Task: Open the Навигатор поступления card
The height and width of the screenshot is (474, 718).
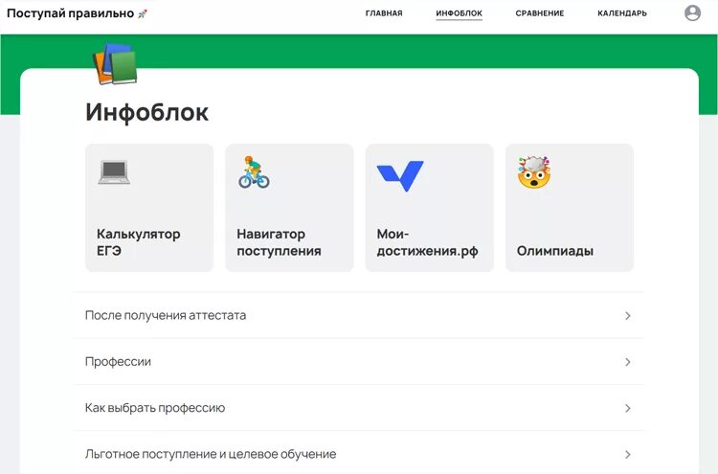Action: pyautogui.click(x=289, y=208)
